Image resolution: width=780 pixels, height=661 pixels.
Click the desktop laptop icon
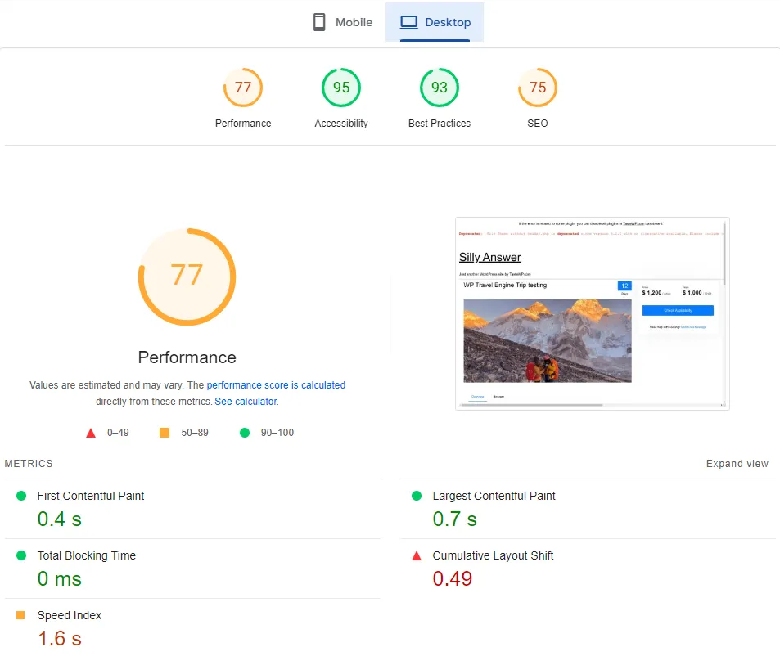[x=409, y=22]
